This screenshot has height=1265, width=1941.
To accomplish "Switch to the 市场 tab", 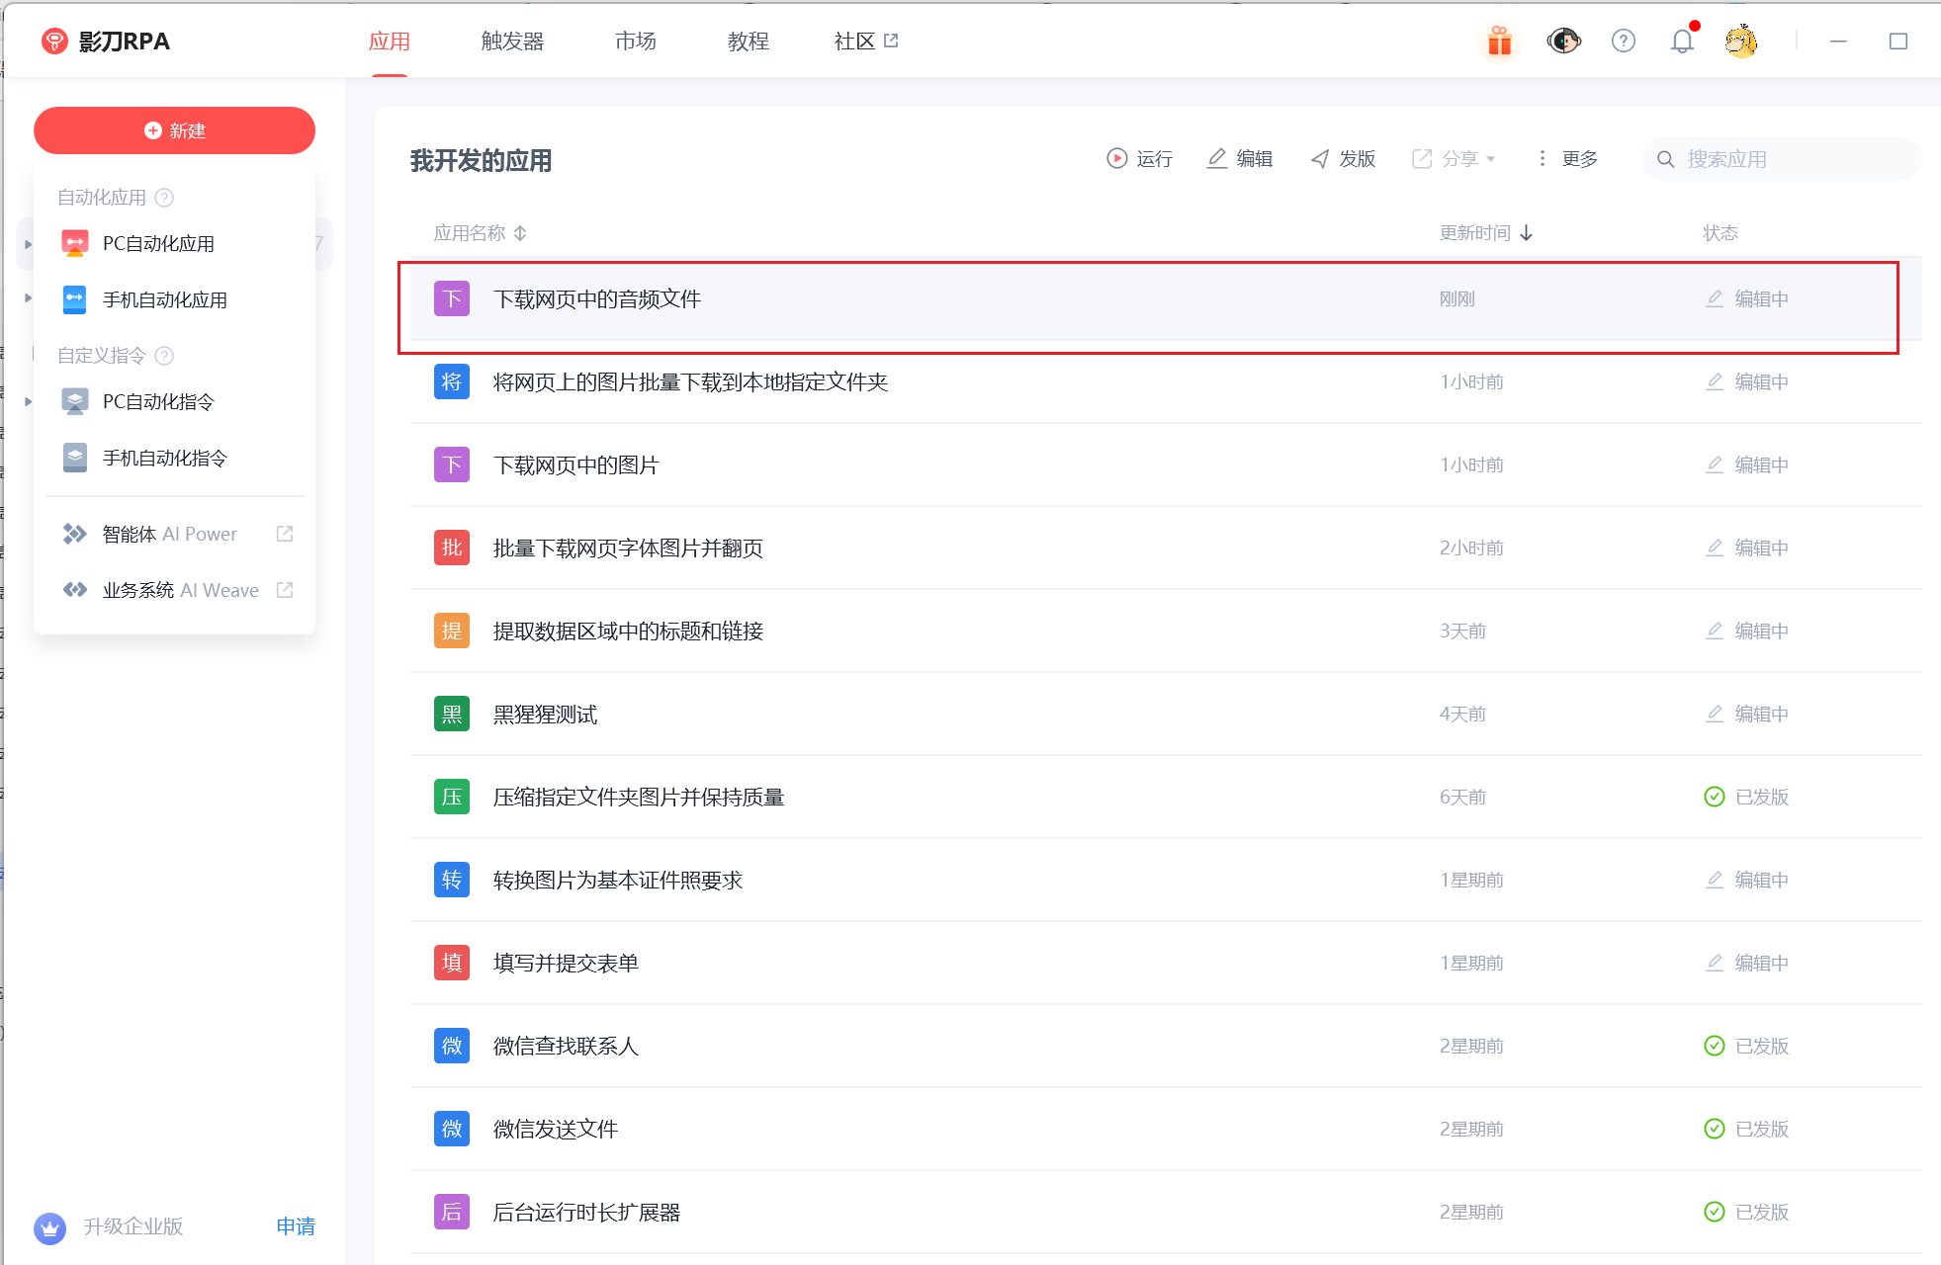I will coord(635,42).
